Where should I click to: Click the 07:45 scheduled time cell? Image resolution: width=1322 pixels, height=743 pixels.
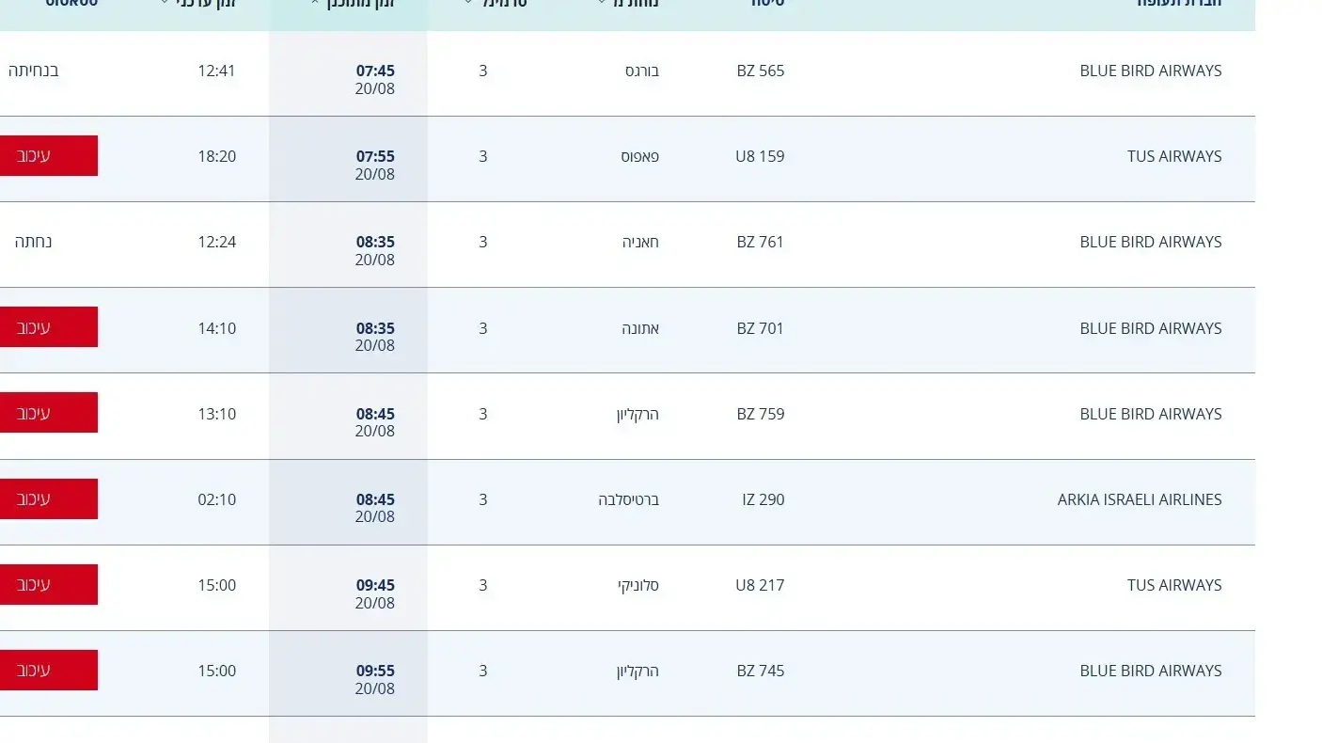tap(375, 79)
